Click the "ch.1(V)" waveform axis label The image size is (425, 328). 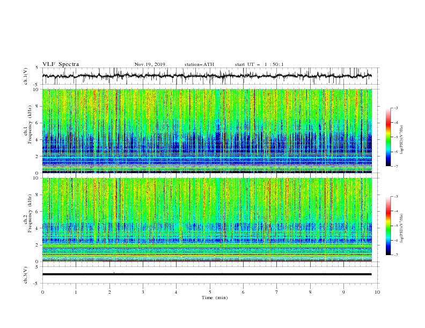pos(26,76)
